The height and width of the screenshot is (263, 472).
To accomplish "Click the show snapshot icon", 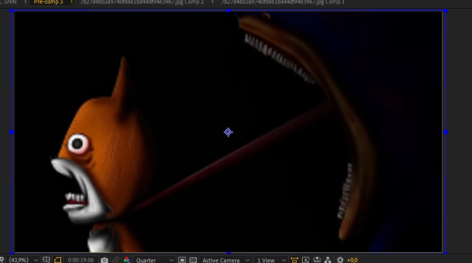I will tap(116, 260).
